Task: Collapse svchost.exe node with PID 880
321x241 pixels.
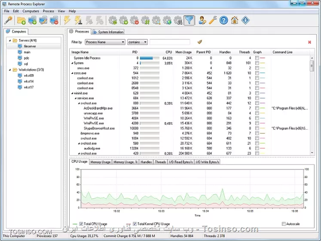Action: pyautogui.click(x=79, y=103)
